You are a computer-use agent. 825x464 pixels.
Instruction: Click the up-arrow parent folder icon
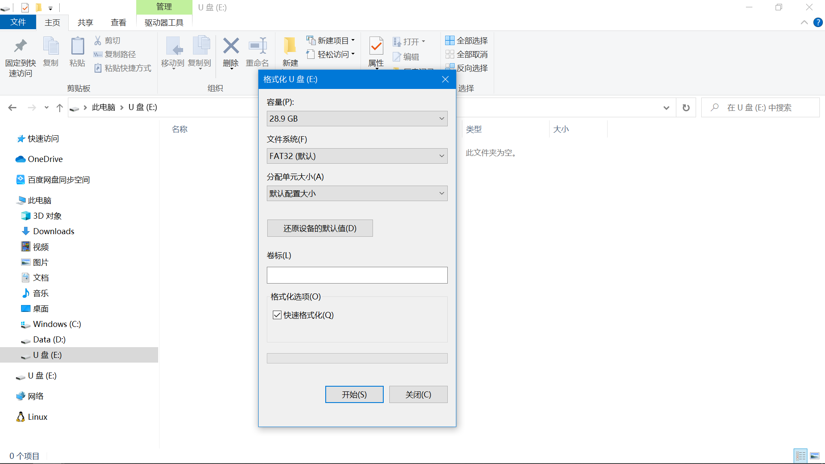click(x=60, y=107)
